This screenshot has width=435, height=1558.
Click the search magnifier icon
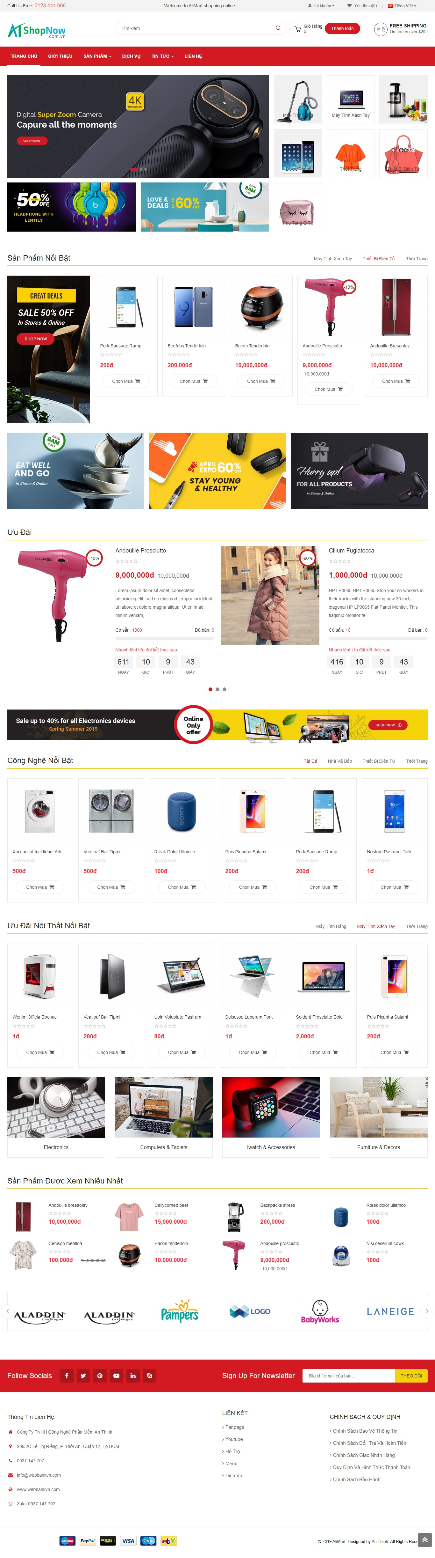(x=278, y=28)
